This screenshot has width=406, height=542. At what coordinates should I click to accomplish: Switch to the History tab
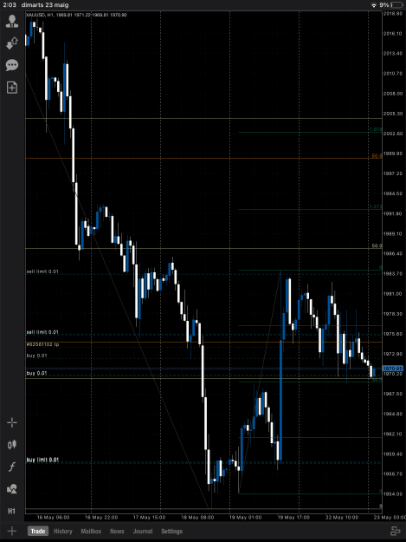[63, 532]
